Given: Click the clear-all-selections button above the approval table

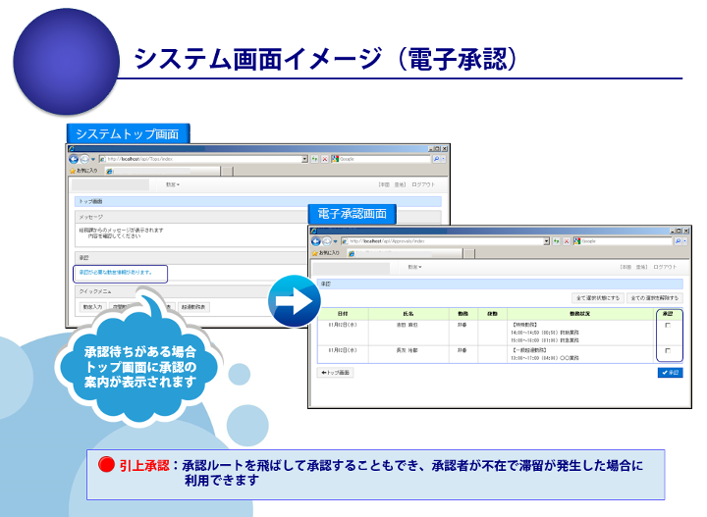Looking at the screenshot, I should click(x=655, y=298).
